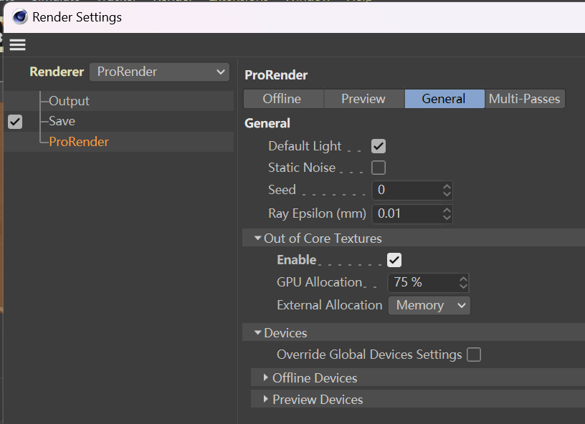The height and width of the screenshot is (424, 585).
Task: Increase Seed with the up arrow
Action: (x=447, y=186)
